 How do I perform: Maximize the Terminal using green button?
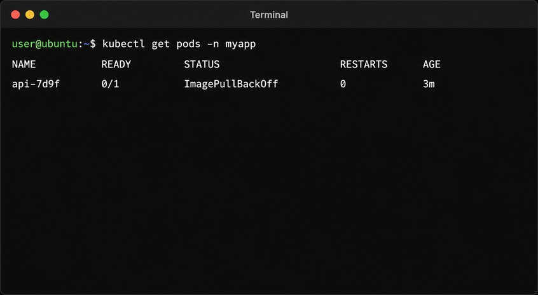(45, 15)
